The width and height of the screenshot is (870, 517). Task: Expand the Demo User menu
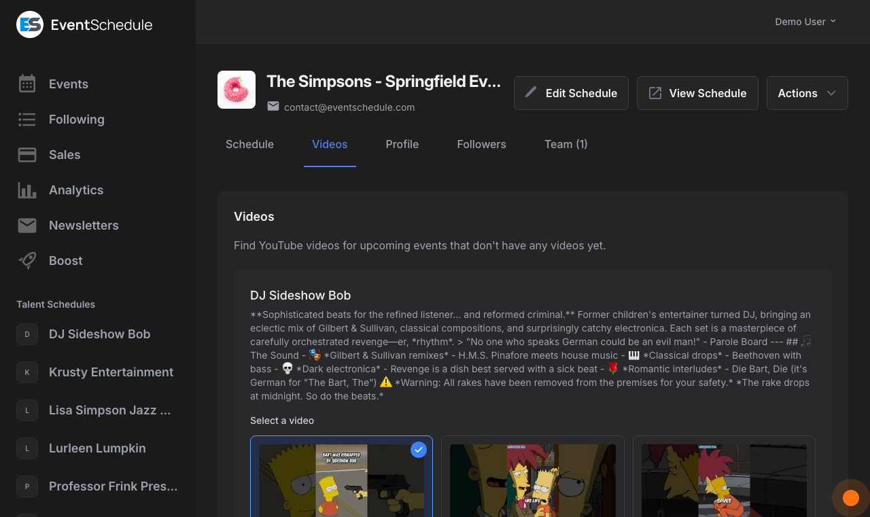805,21
